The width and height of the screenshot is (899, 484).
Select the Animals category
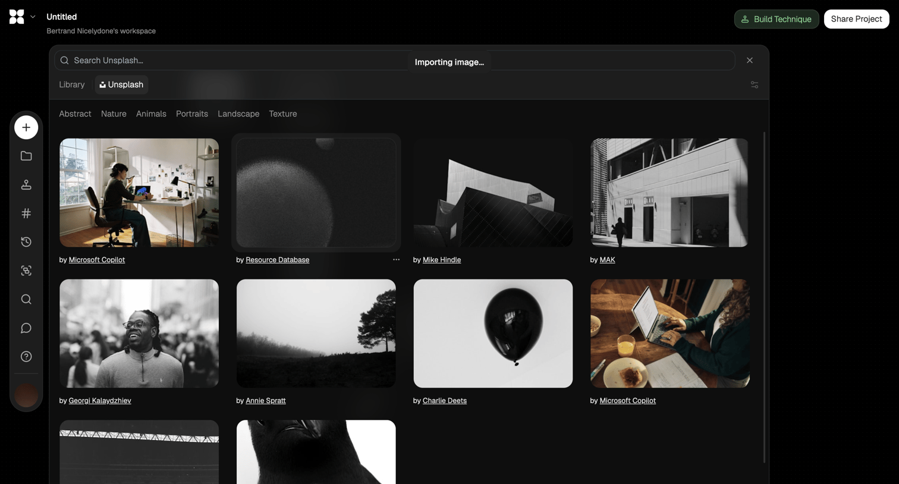(x=151, y=114)
